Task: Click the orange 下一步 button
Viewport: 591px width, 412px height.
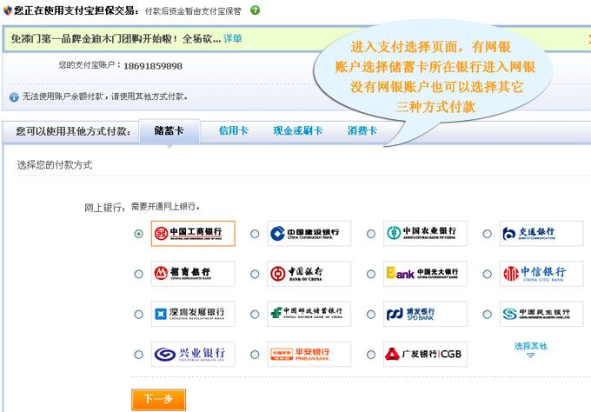Action: (159, 400)
